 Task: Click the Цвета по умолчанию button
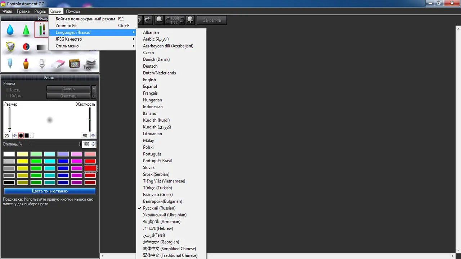pyautogui.click(x=50, y=191)
